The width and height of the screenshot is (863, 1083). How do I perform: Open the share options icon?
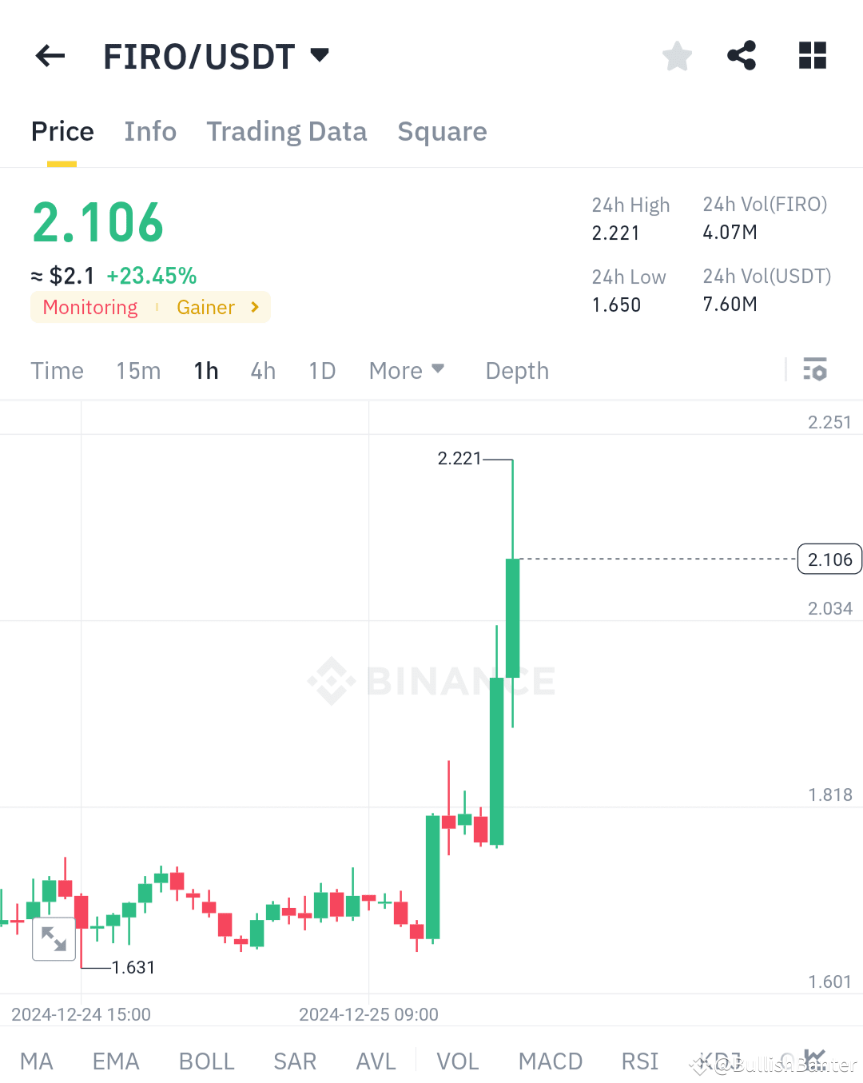coord(742,55)
